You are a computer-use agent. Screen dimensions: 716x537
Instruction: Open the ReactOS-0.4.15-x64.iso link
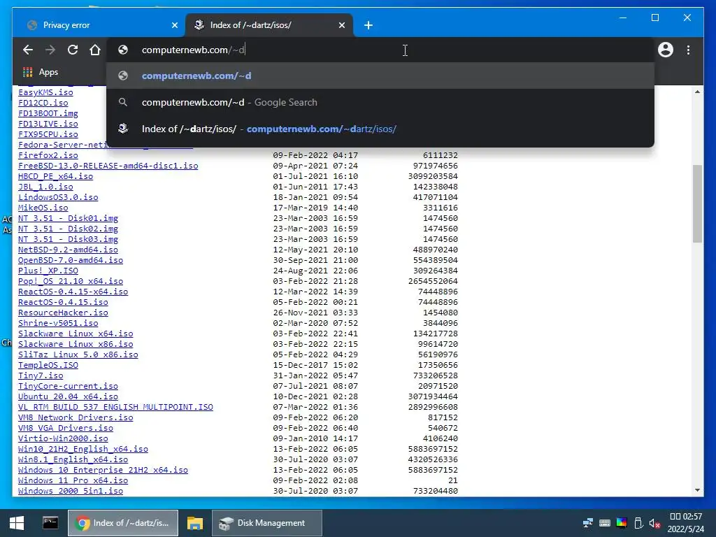coord(73,292)
